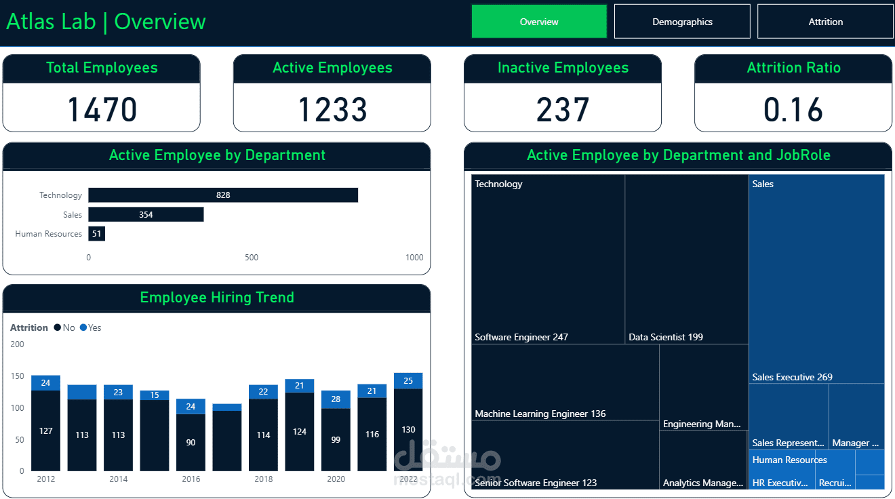Switch to the Demographics page
The image size is (895, 499).
pos(682,21)
